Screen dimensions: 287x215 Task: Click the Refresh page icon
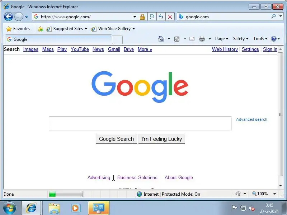coord(161,17)
